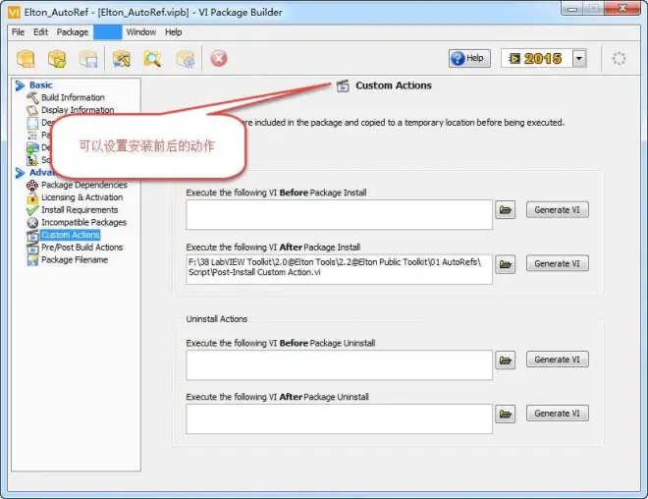
Task: Click the Before Package Uninstall VI path field
Action: [339, 365]
